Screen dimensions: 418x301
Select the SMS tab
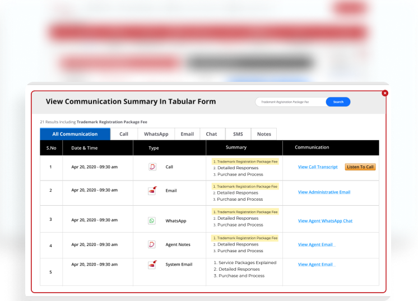tap(238, 134)
